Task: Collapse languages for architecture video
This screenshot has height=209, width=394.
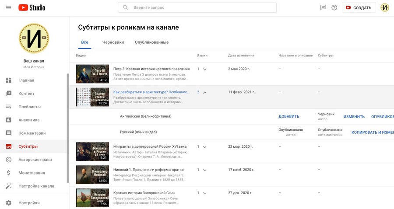Action: [204, 92]
